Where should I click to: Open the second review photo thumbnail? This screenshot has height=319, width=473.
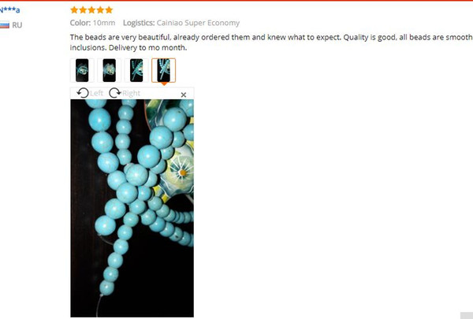[x=110, y=70]
